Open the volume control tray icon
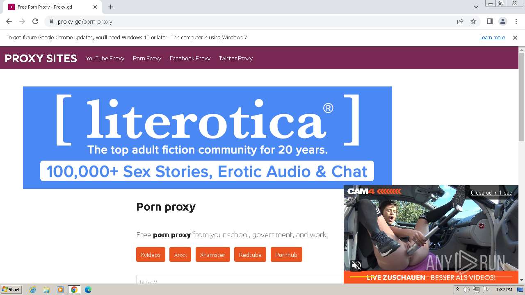Screen dimensions: 525x295 point(466,290)
